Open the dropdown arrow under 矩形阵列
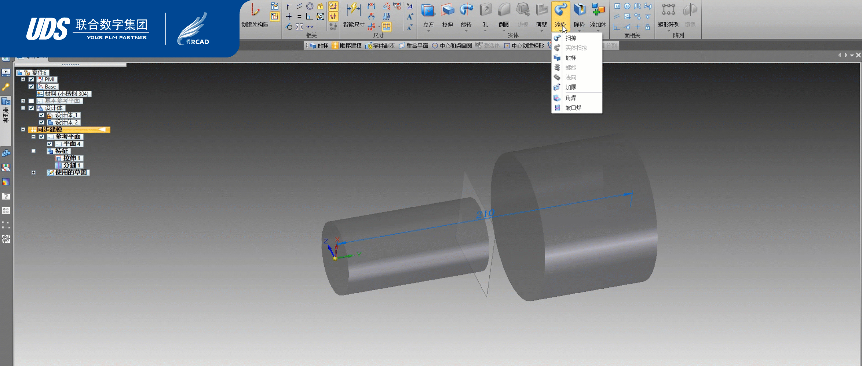The height and width of the screenshot is (366, 862). (668, 31)
